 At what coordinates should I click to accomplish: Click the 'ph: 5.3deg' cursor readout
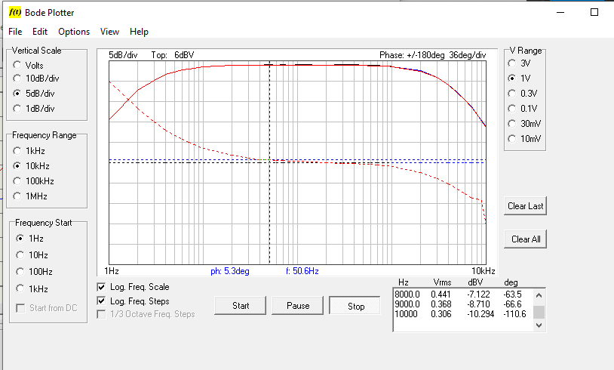click(x=230, y=271)
